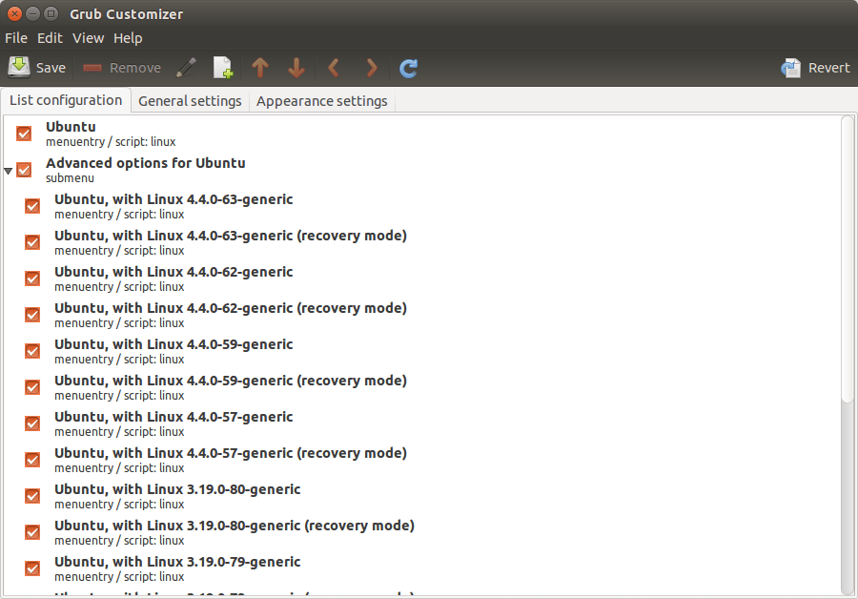Switch to the General settings tab
Viewport: 858px width, 599px height.
tap(189, 100)
